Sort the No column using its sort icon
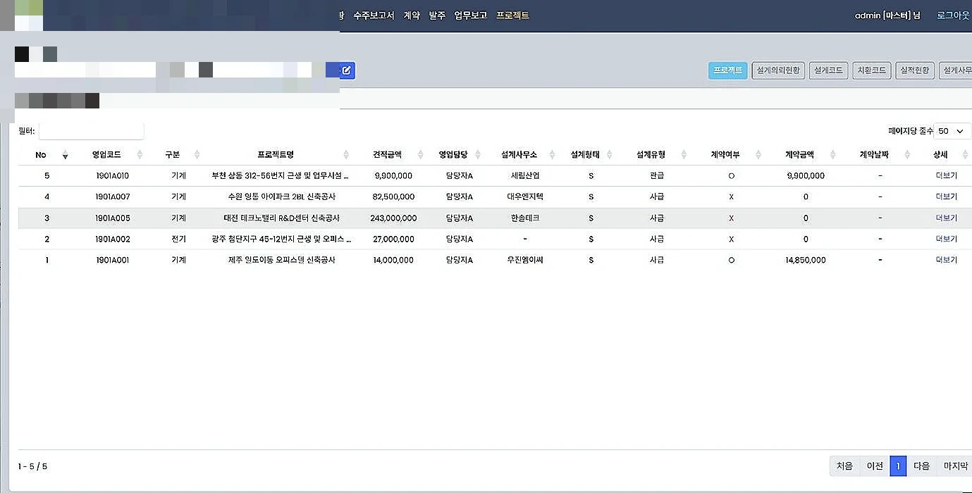972x493 pixels. (63, 154)
